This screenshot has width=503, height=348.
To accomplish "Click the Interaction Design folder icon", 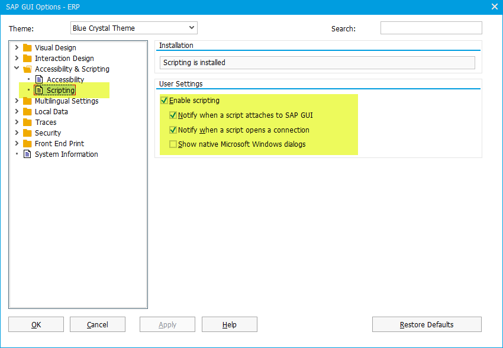I will point(27,59).
